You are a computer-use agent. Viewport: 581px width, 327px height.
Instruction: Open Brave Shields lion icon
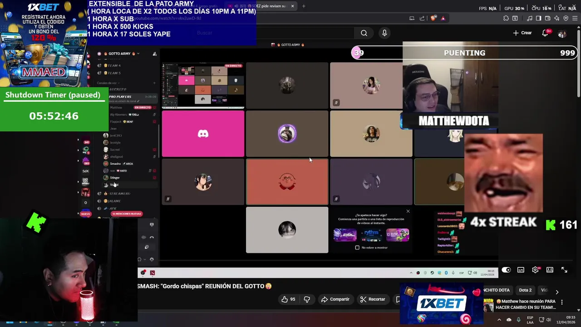[x=433, y=18]
